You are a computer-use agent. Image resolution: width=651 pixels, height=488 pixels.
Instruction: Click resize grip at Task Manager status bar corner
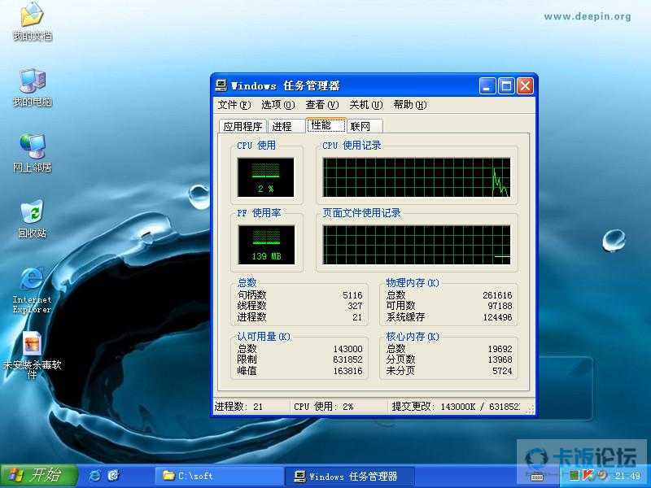click(530, 409)
